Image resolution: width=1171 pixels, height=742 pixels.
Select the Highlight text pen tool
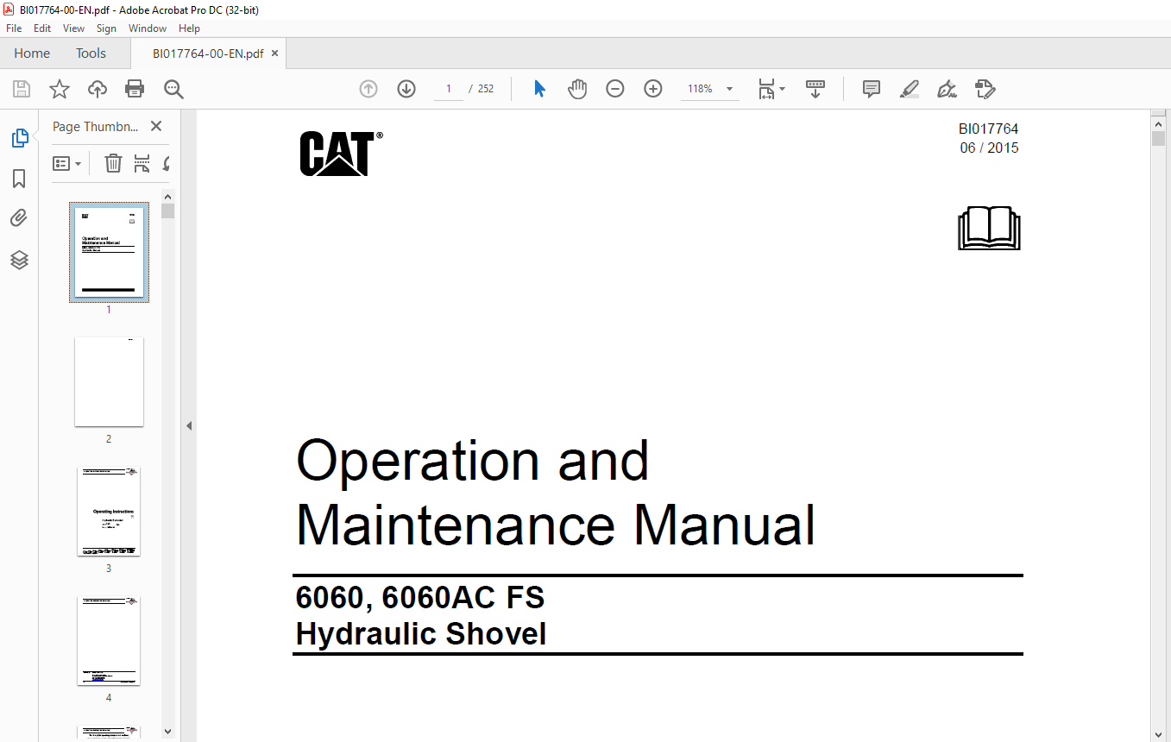tap(909, 89)
